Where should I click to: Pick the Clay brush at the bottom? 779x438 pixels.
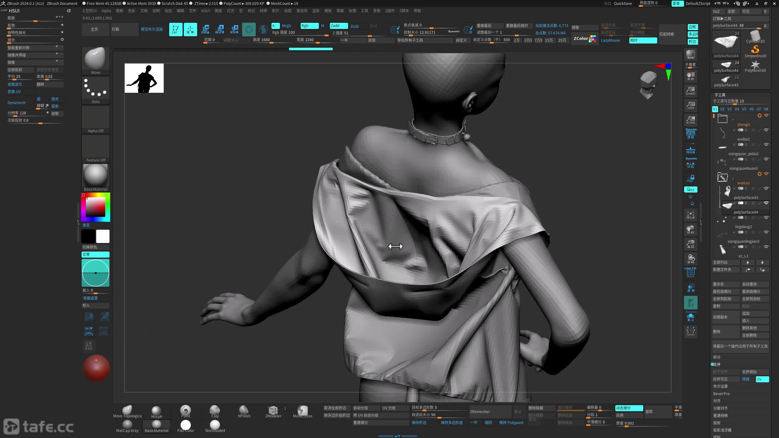click(215, 411)
